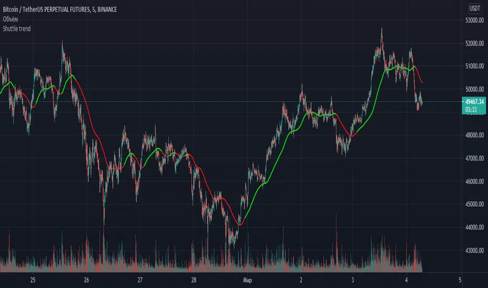Click the 43000.00 price axis label

click(474, 250)
